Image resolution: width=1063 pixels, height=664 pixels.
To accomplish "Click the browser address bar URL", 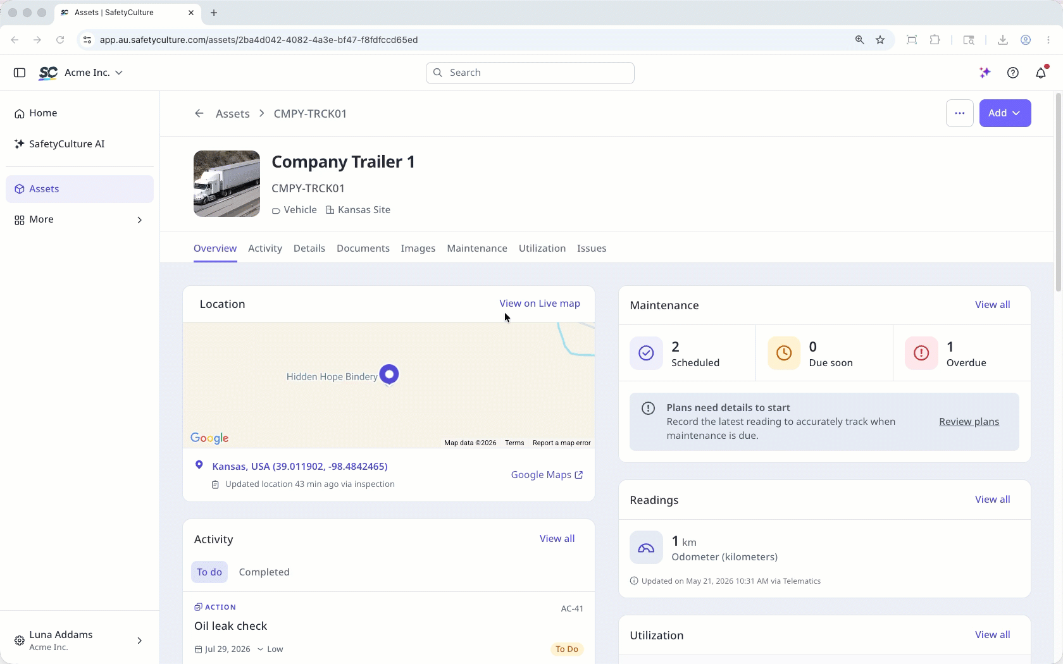I will point(259,40).
